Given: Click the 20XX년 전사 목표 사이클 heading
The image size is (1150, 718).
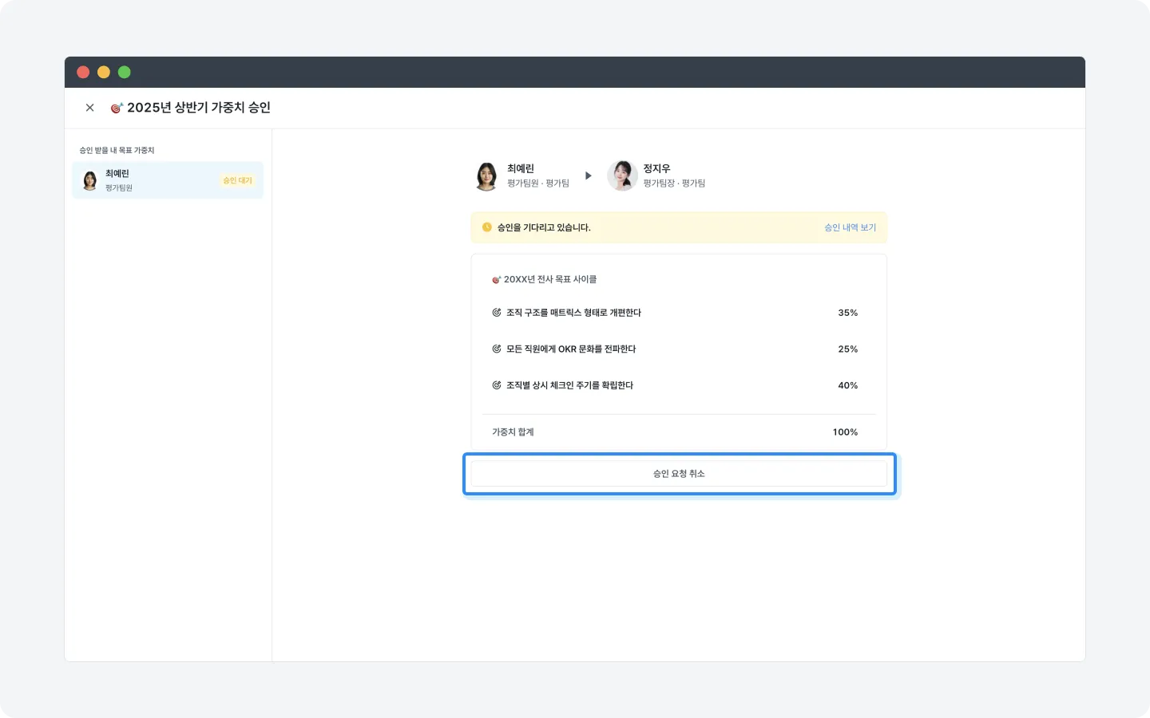Looking at the screenshot, I should (550, 279).
